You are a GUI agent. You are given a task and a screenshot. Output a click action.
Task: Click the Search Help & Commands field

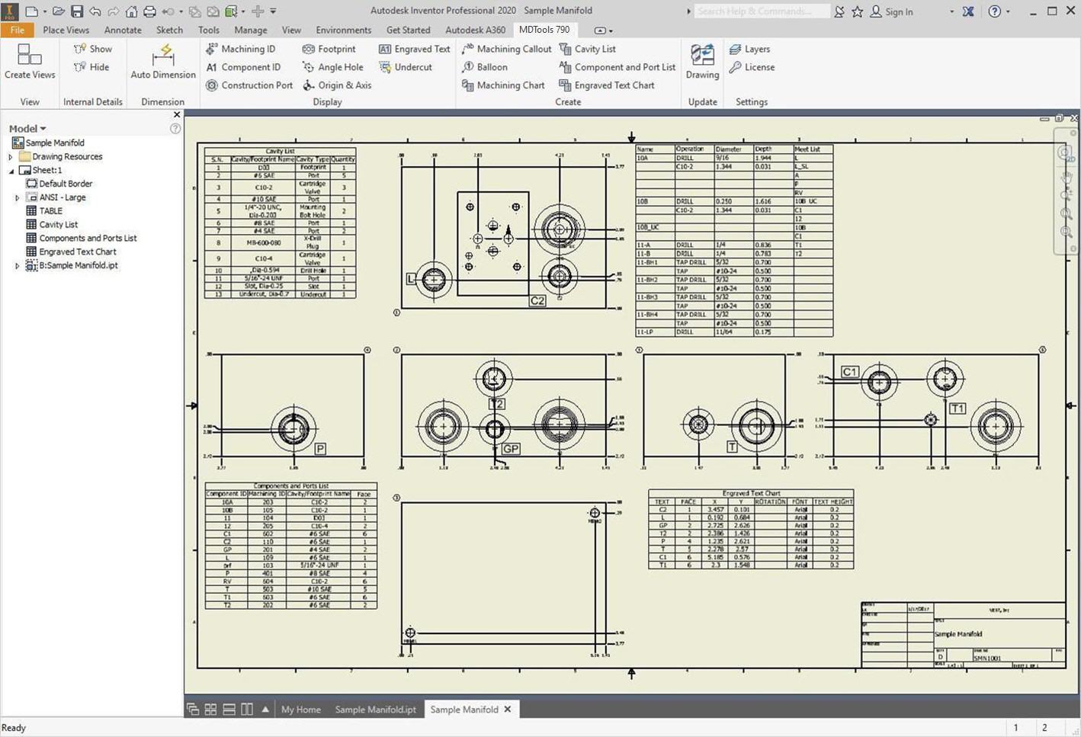761,11
